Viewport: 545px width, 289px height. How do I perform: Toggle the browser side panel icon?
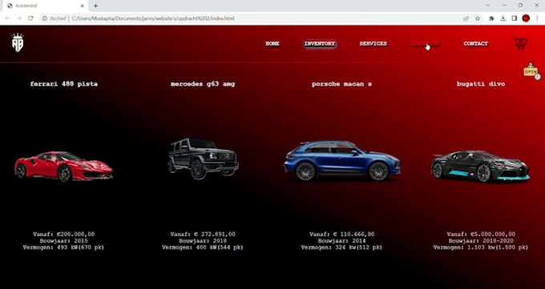(515, 18)
